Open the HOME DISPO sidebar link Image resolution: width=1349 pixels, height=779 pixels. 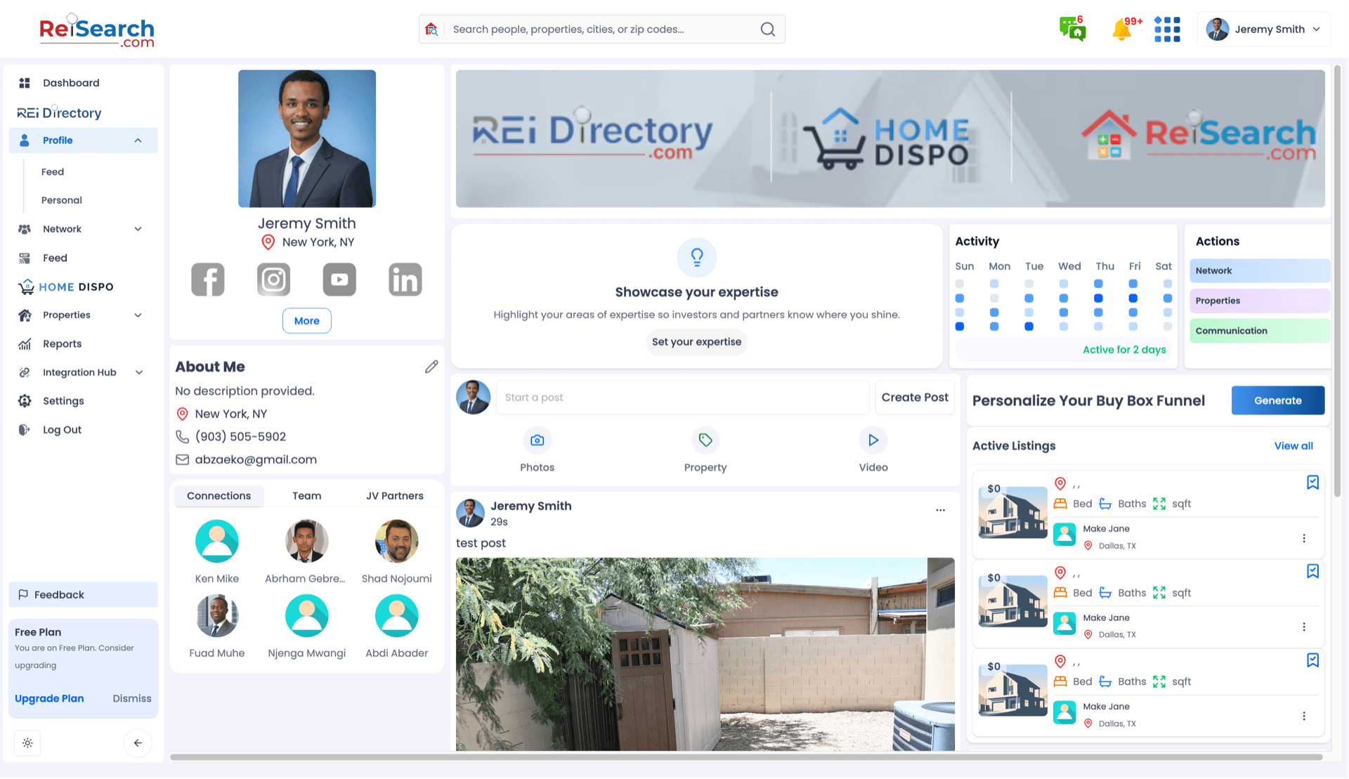(x=66, y=287)
